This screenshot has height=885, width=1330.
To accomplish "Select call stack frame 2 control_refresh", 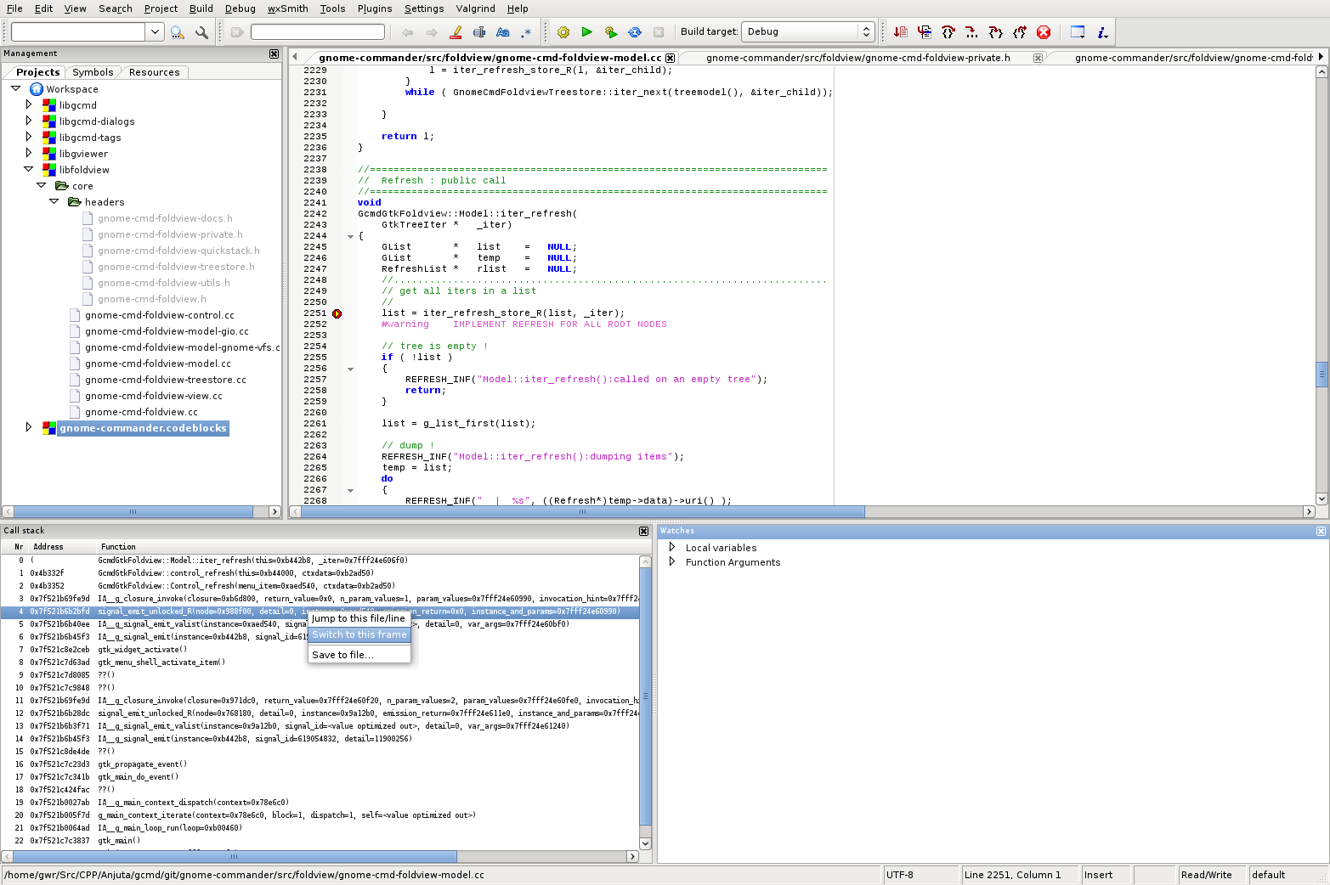I will 319,585.
